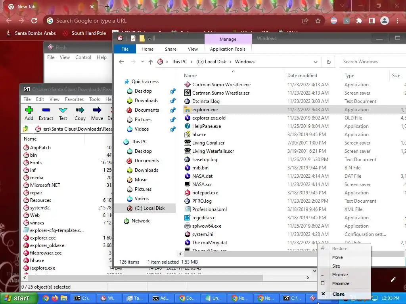This screenshot has height=304, width=406.
Task: Switch to Share ribbon tab
Action: (170, 49)
